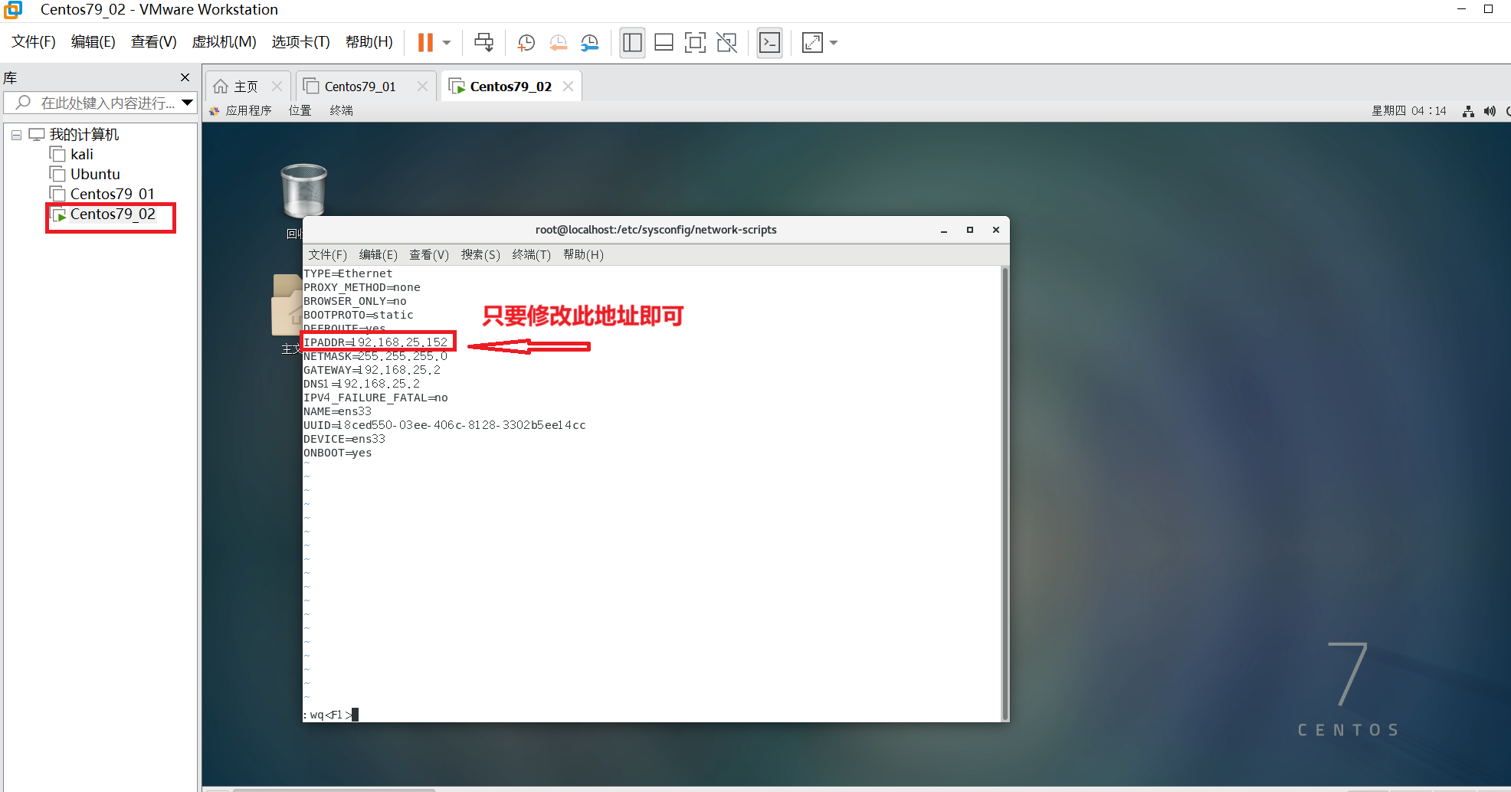Click the library search input field
Image resolution: width=1511 pixels, height=792 pixels.
click(x=100, y=103)
